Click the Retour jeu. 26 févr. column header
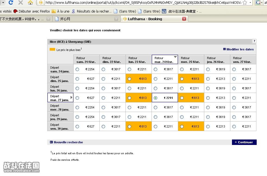267x176 pixels. tap(217, 60)
